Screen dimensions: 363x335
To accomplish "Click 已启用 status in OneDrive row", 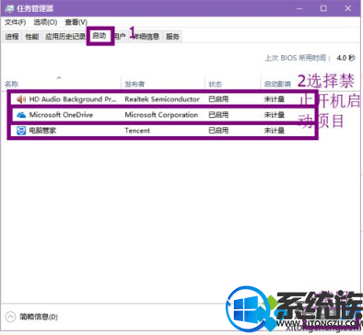I will click(218, 115).
